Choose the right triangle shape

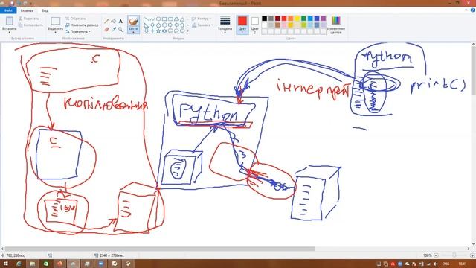pos(147,25)
